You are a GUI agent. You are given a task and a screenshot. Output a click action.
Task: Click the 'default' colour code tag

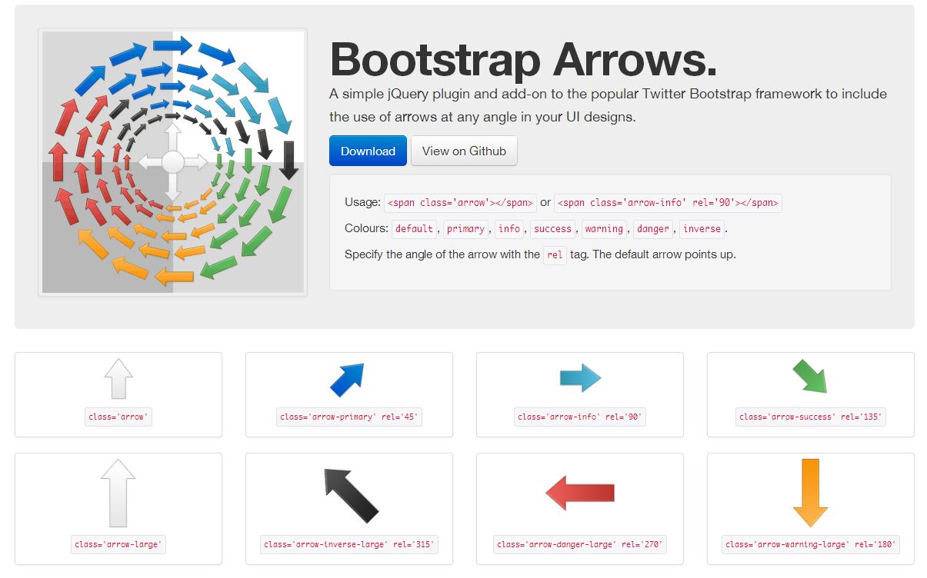[x=415, y=229]
